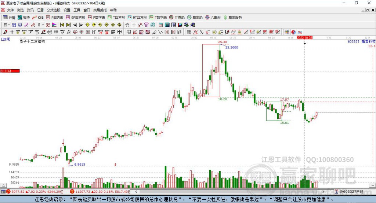Click the black left arrow icon
This screenshot has height=203, width=376.
75,25
